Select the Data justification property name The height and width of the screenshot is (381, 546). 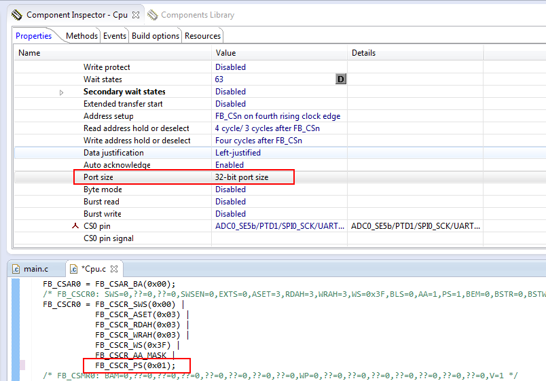[113, 153]
